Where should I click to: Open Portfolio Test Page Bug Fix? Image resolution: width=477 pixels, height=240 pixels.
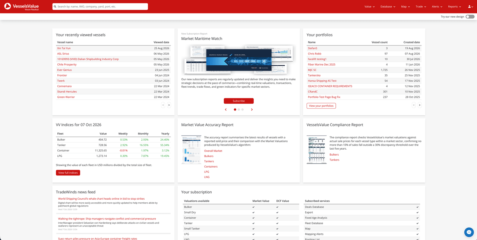[x=324, y=97]
